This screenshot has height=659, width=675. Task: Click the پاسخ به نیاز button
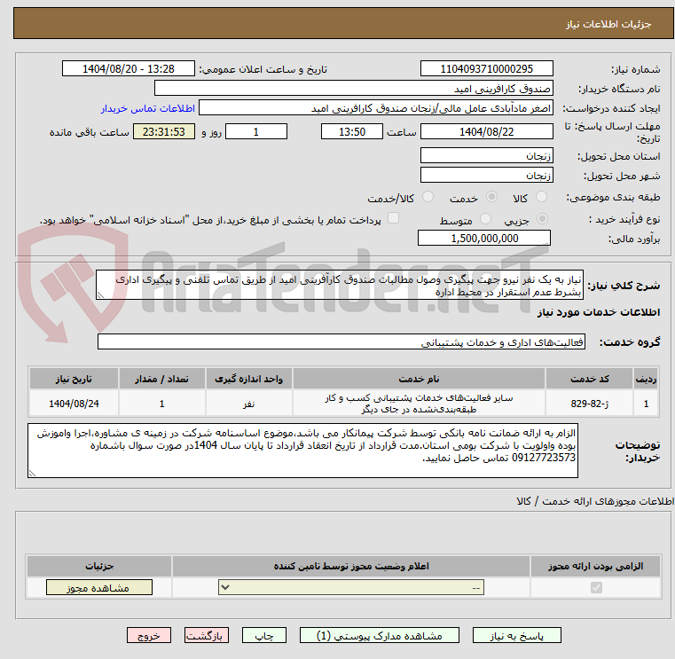pos(516,635)
